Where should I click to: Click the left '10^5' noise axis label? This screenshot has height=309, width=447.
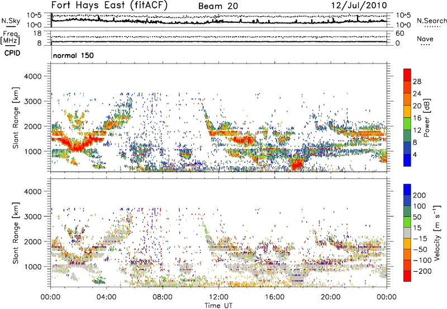34,16
